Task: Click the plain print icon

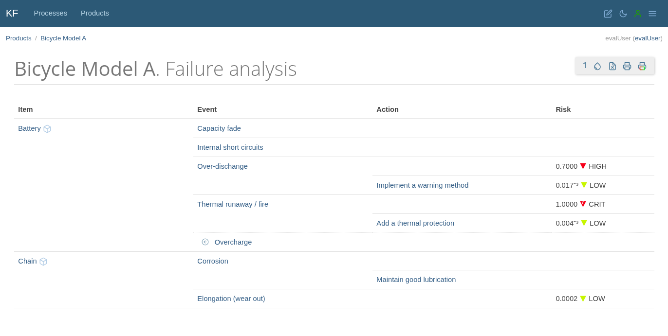Action: tap(627, 66)
